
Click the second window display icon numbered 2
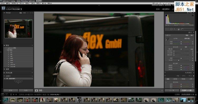tap(7, 94)
